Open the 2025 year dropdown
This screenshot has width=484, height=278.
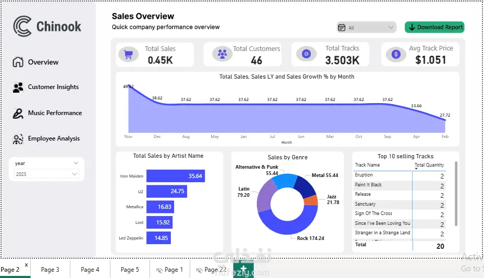46,174
